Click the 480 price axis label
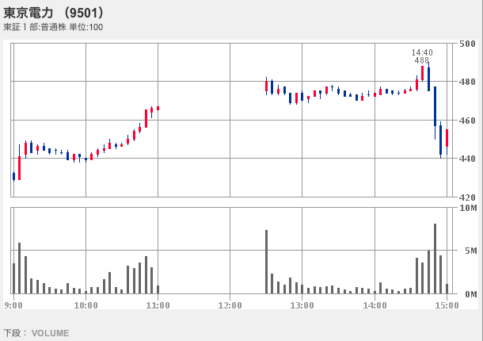Image resolution: width=483 pixels, height=341 pixels. [x=467, y=82]
